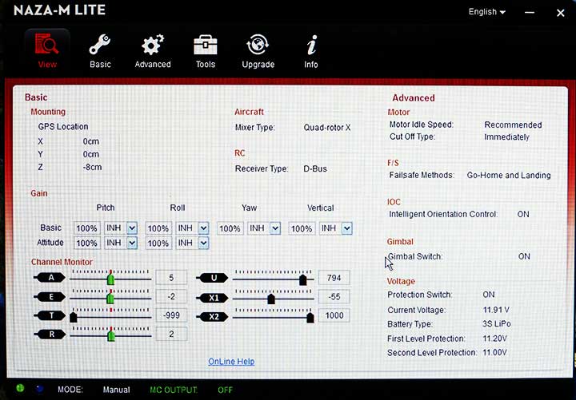Image resolution: width=576 pixels, height=400 pixels.
Task: Click the green connection status LED
Action: tap(18, 389)
